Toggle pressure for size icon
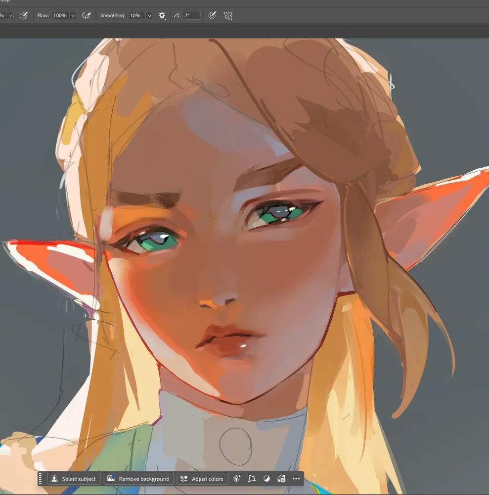This screenshot has width=489, height=495. click(212, 16)
